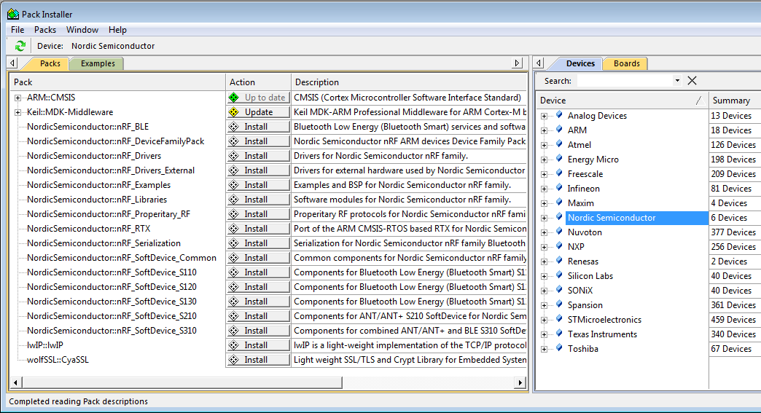Expand Spansion vendor node

click(544, 305)
